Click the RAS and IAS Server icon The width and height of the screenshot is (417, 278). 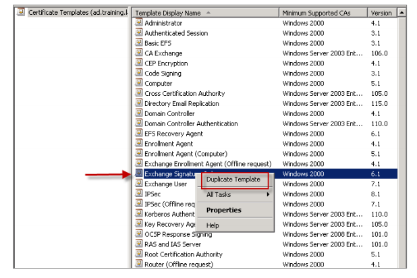click(139, 244)
